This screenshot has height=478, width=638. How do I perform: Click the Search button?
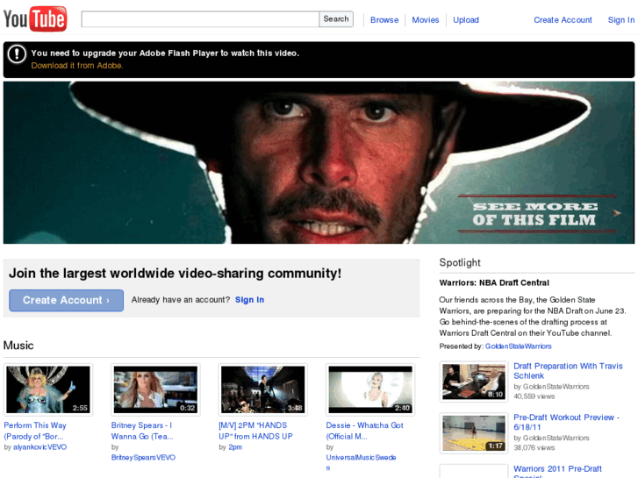pos(336,19)
